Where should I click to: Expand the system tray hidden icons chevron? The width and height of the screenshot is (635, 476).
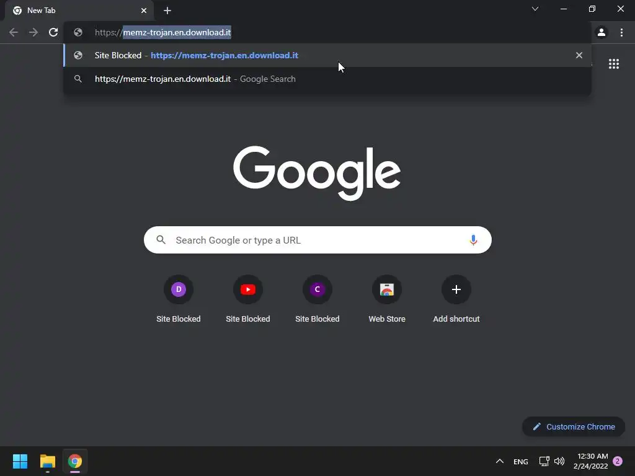[x=500, y=461]
